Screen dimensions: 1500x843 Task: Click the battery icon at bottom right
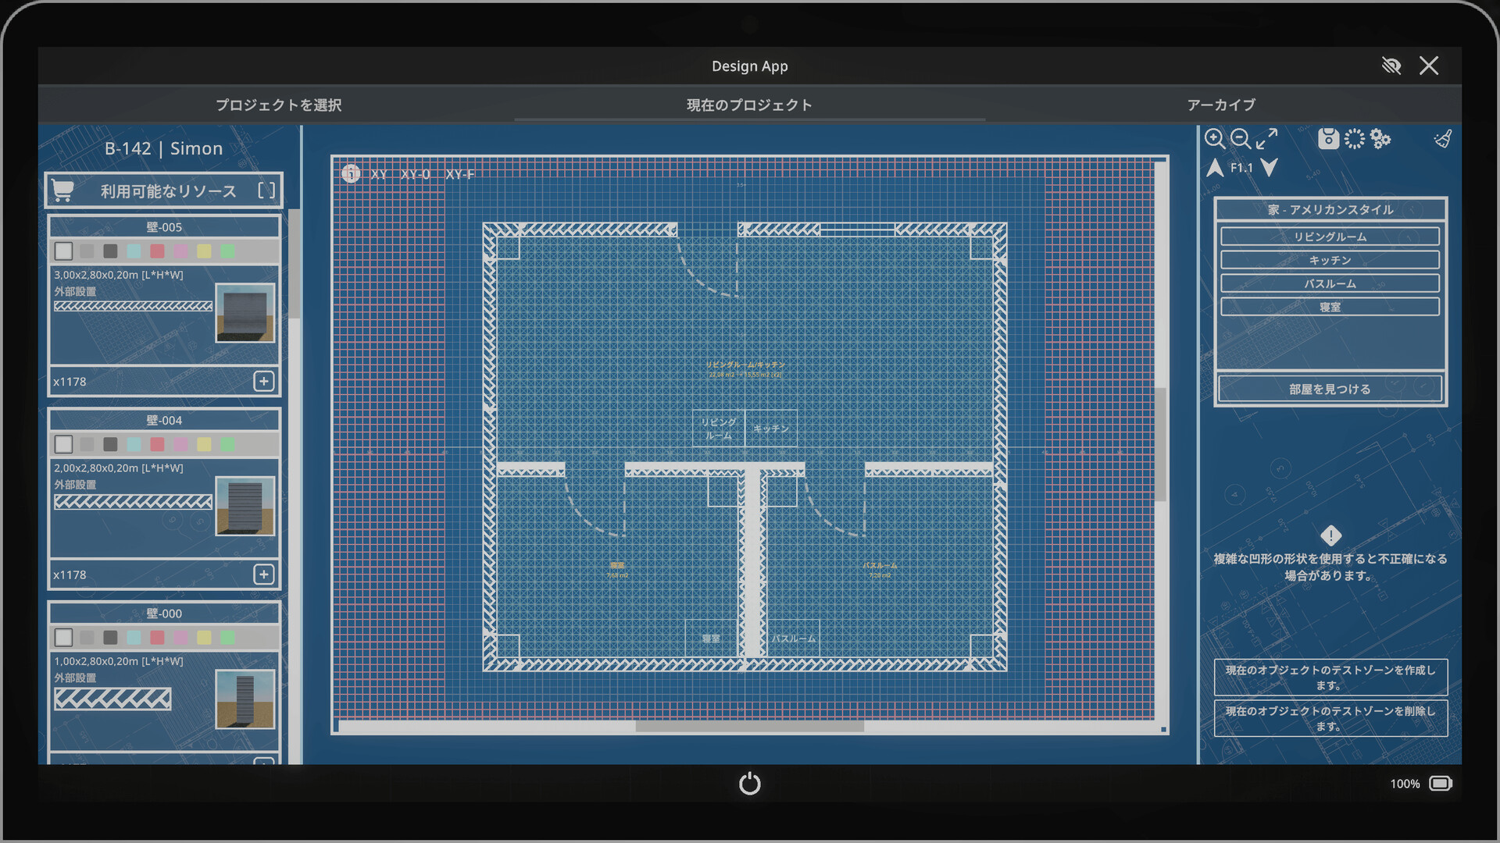pyautogui.click(x=1441, y=783)
